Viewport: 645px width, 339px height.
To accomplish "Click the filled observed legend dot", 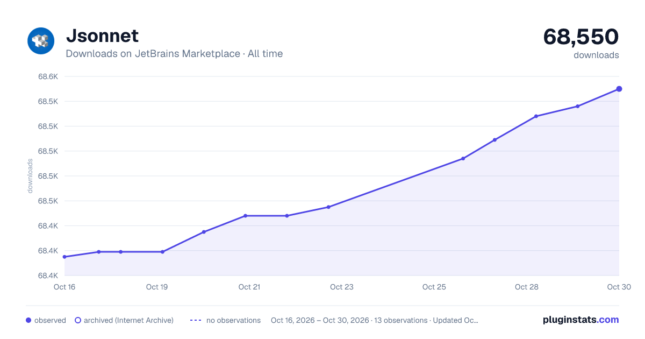I will click(x=28, y=320).
